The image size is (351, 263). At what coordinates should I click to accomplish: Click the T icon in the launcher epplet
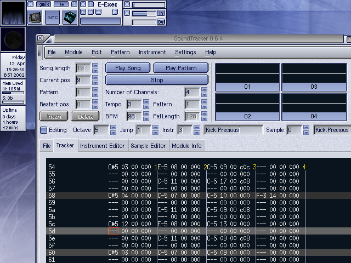tap(74, 4)
